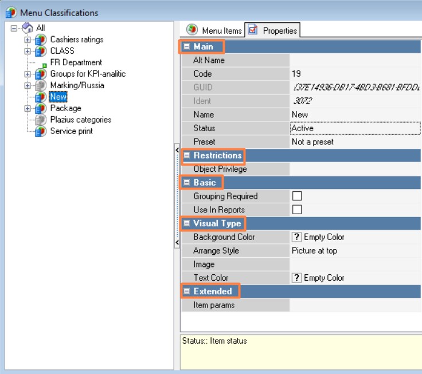Click the small green FR Department icon
Viewport: 422px width, 374px height.
(x=44, y=65)
